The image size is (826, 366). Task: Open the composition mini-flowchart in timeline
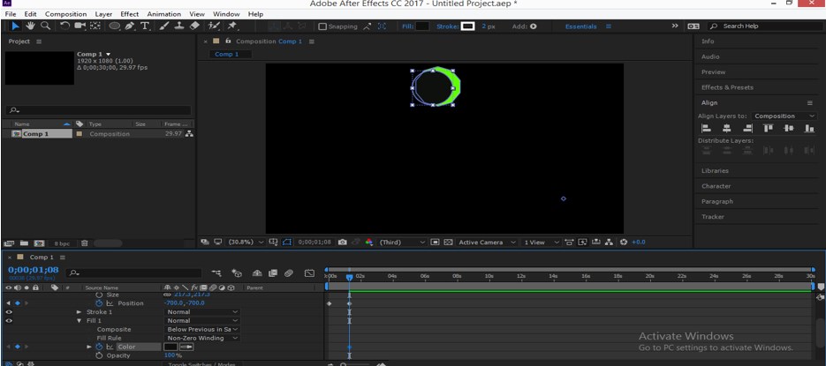pyautogui.click(x=216, y=273)
